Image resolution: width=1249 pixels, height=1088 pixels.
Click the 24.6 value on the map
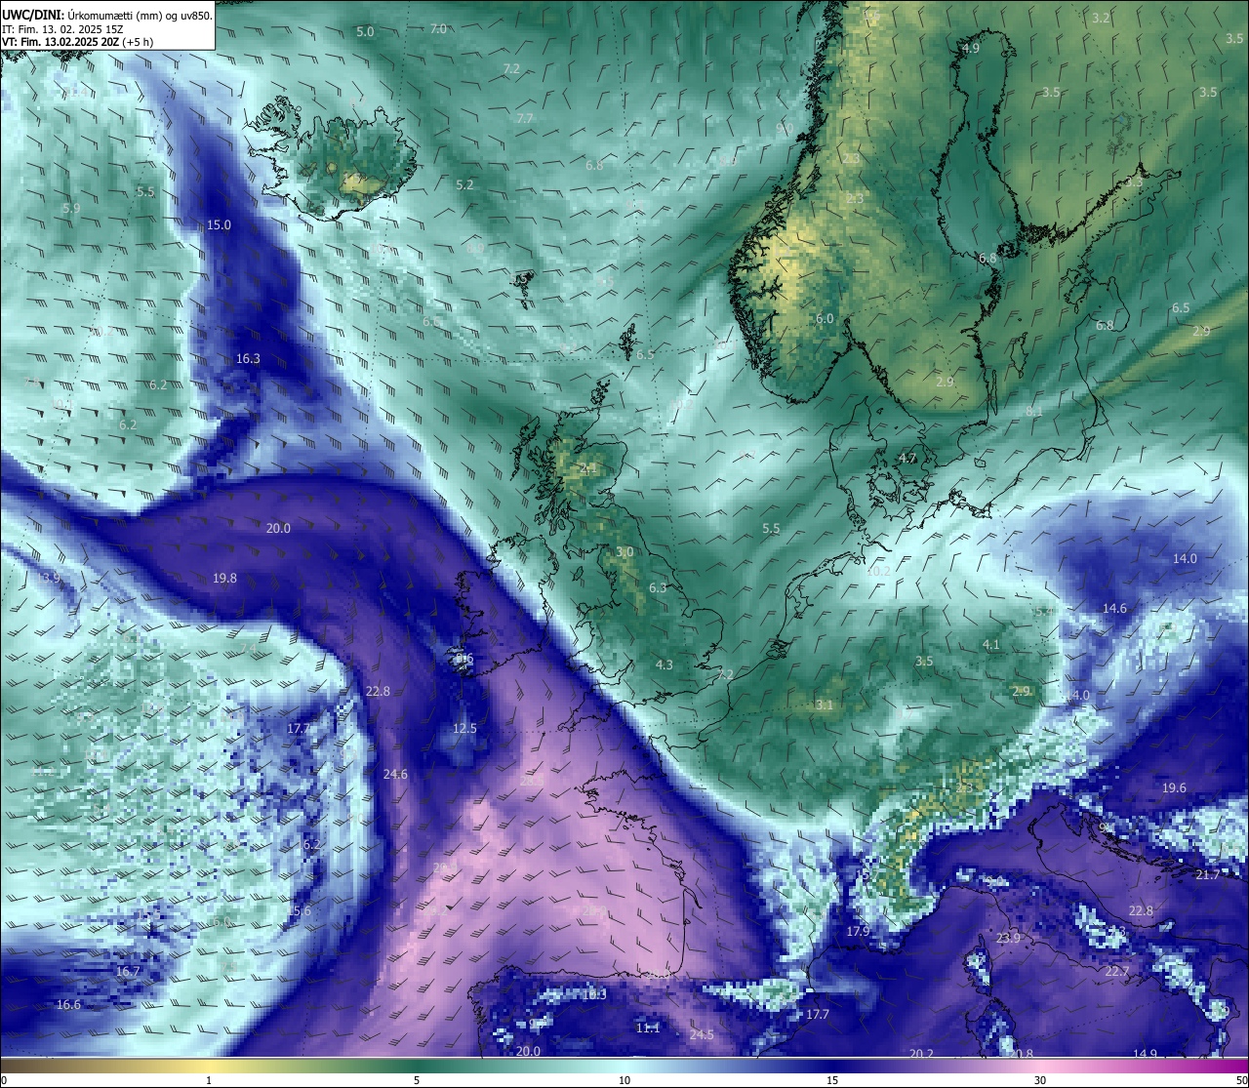coord(395,775)
